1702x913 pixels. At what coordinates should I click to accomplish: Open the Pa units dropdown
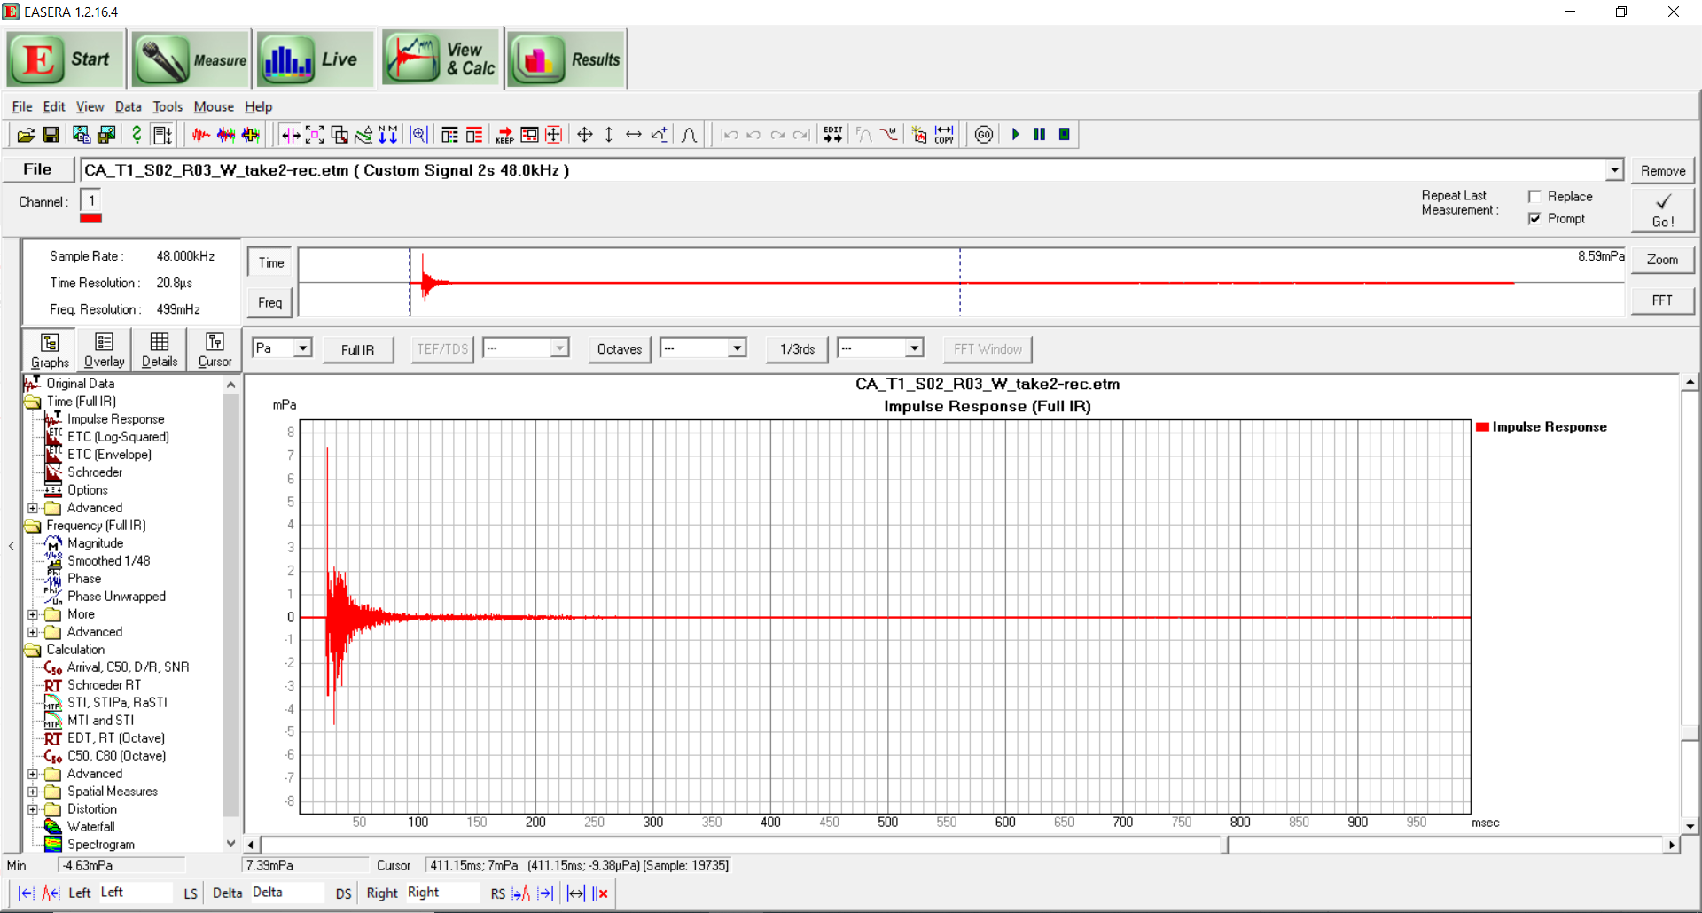pyautogui.click(x=302, y=348)
